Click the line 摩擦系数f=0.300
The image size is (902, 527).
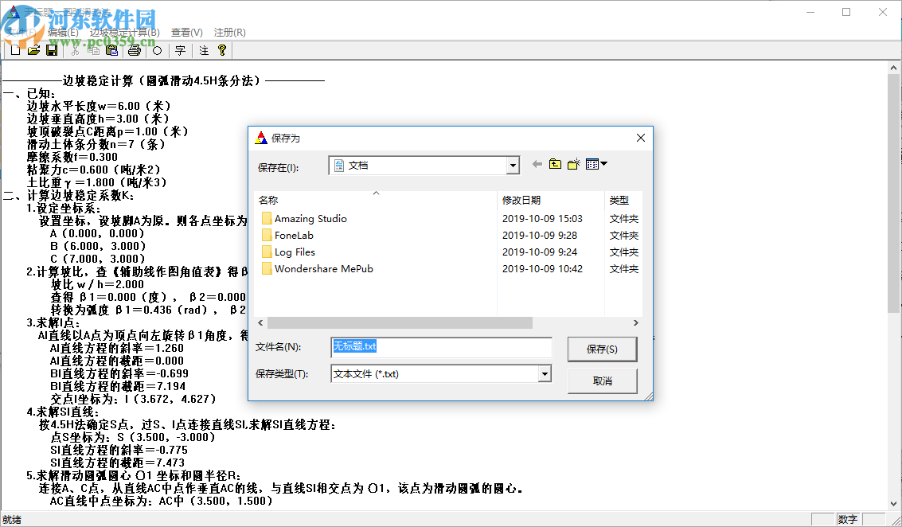coord(72,157)
